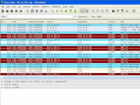140x105 pixels.
Task: Open the filter history dropdown arrow
Action: (75, 16)
